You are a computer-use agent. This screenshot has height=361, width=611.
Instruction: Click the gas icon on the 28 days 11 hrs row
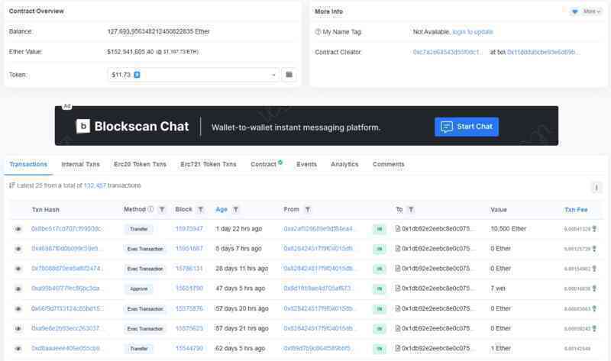coord(595,269)
